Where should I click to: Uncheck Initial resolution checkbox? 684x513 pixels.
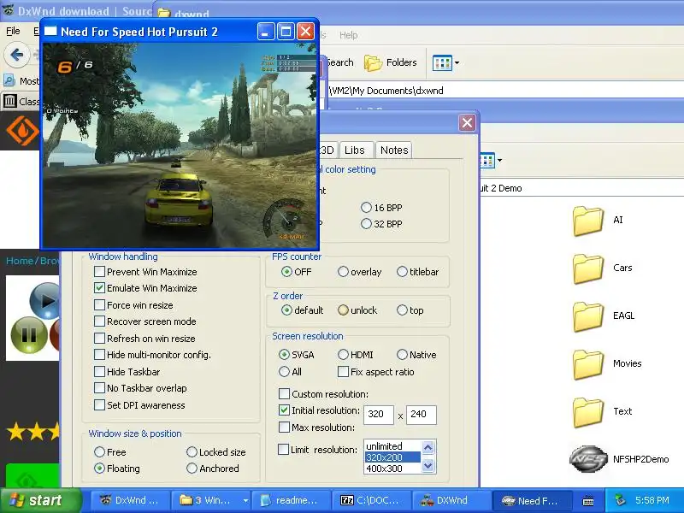(284, 410)
